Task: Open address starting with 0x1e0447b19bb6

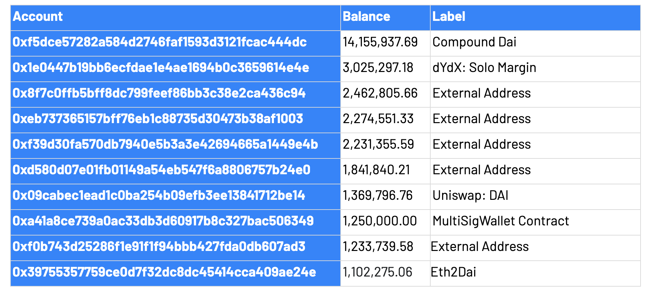Action: (161, 68)
